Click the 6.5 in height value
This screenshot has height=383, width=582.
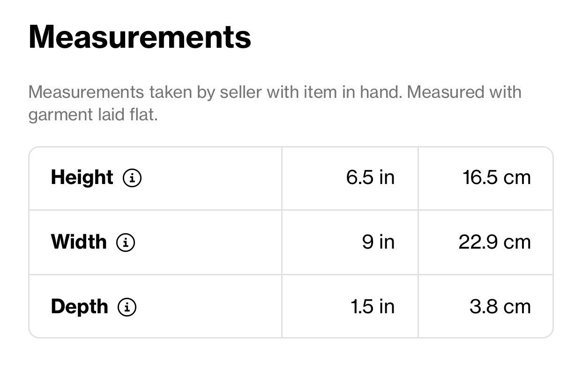pos(370,177)
